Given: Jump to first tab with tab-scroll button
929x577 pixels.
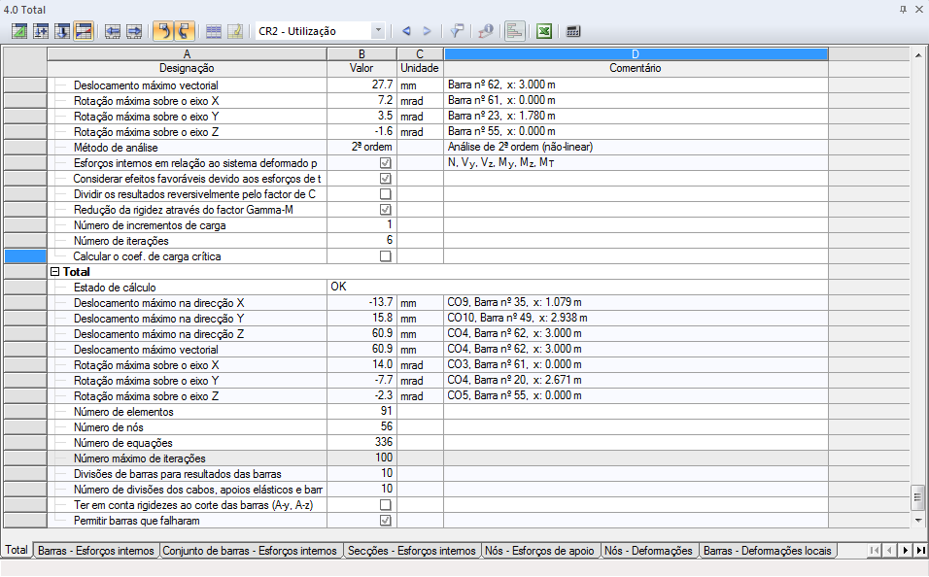Looking at the screenshot, I should coord(875,551).
